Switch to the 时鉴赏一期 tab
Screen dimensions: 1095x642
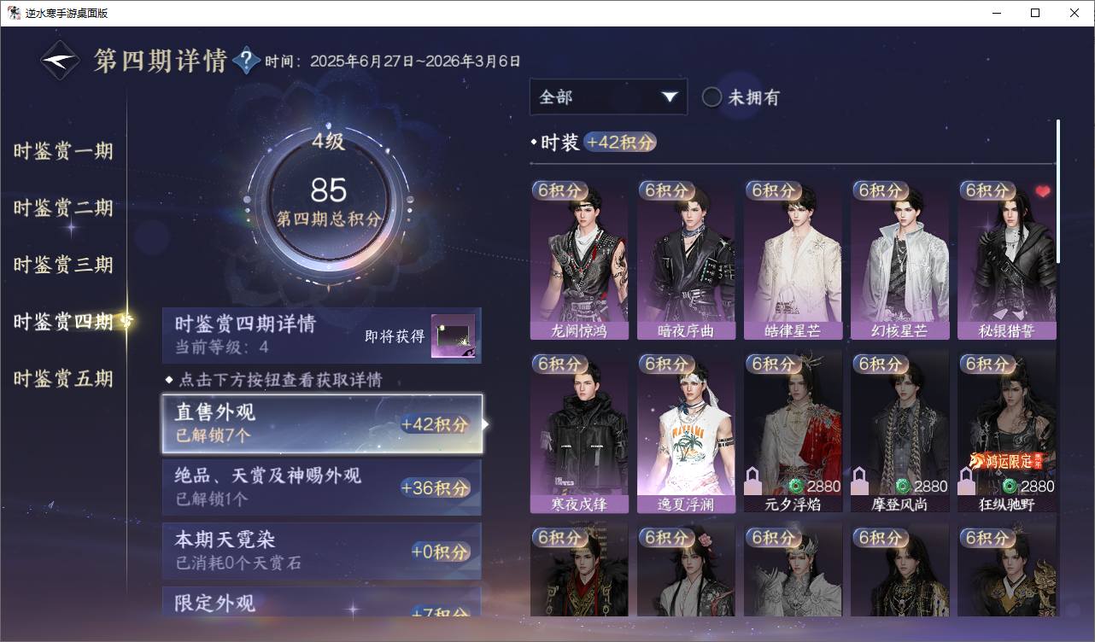tap(63, 152)
